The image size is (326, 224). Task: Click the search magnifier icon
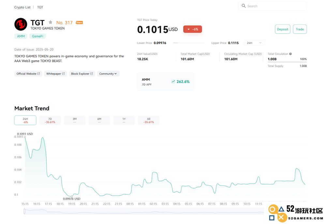pos(244,6)
